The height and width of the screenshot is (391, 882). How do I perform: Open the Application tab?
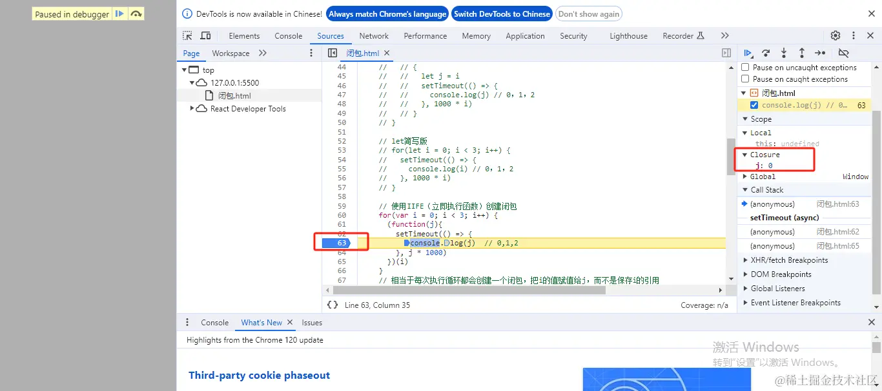point(525,36)
